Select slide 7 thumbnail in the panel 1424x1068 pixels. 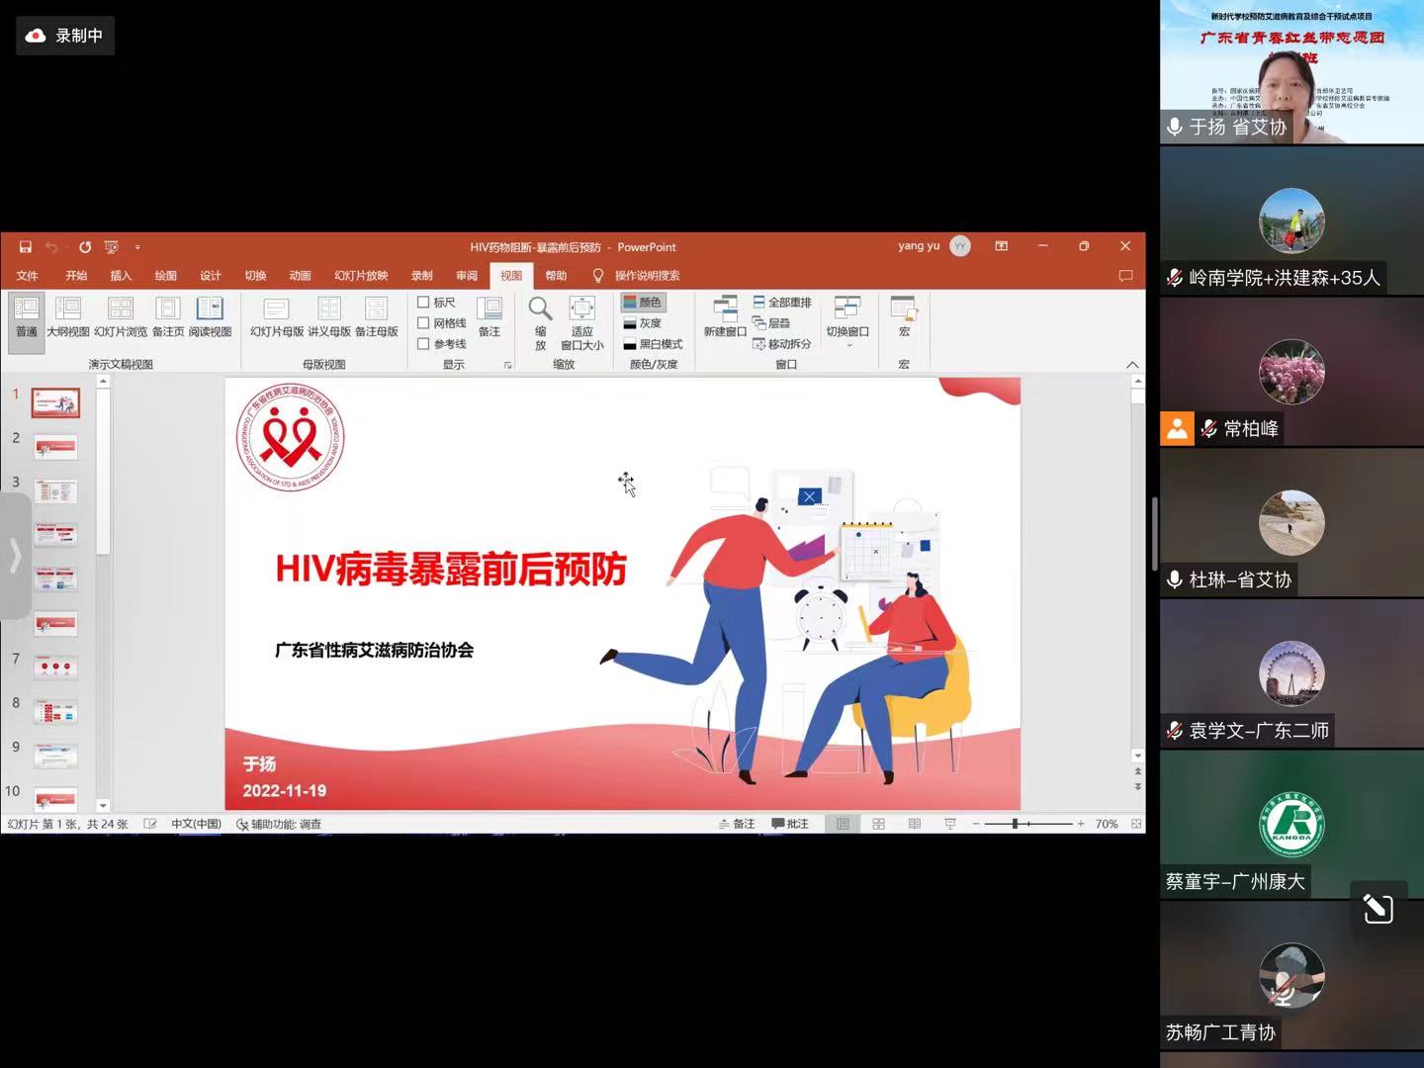(55, 668)
